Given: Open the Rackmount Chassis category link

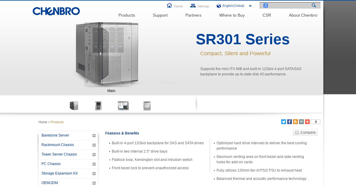Looking at the screenshot, I should 58,145.
